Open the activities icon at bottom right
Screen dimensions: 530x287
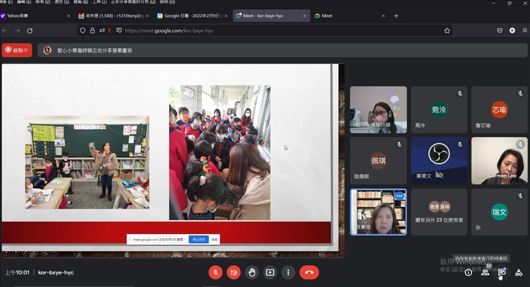(519, 272)
